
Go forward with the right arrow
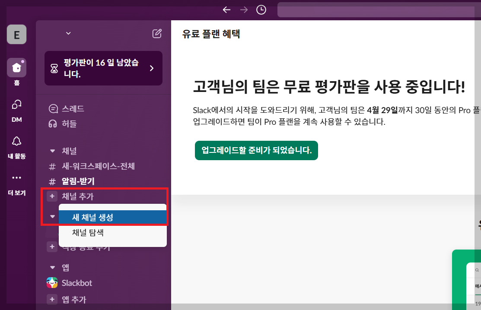pos(244,10)
